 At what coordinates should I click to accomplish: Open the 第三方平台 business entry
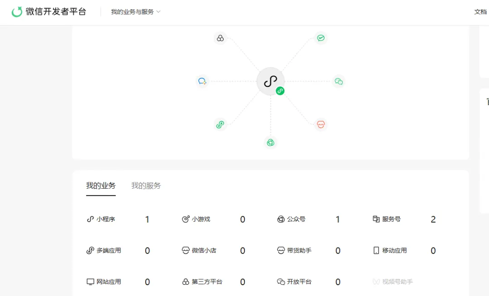click(207, 282)
